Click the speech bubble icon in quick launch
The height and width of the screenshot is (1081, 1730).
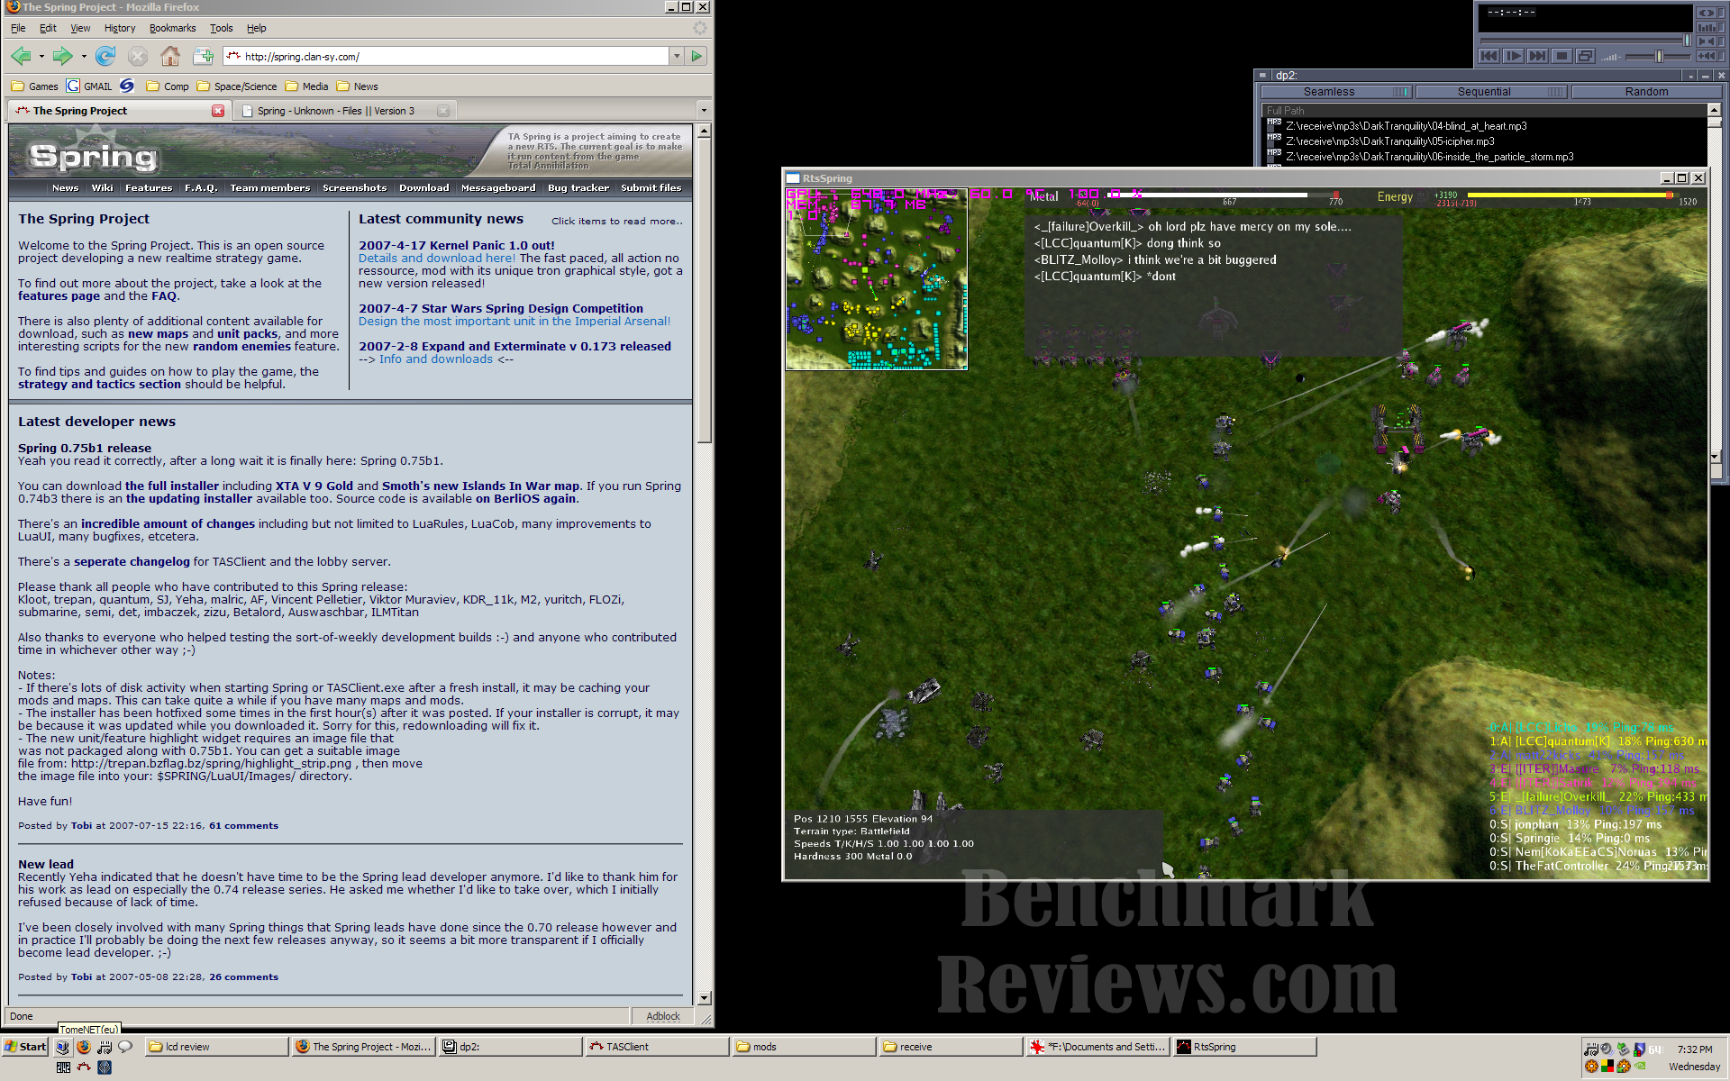coord(125,1047)
